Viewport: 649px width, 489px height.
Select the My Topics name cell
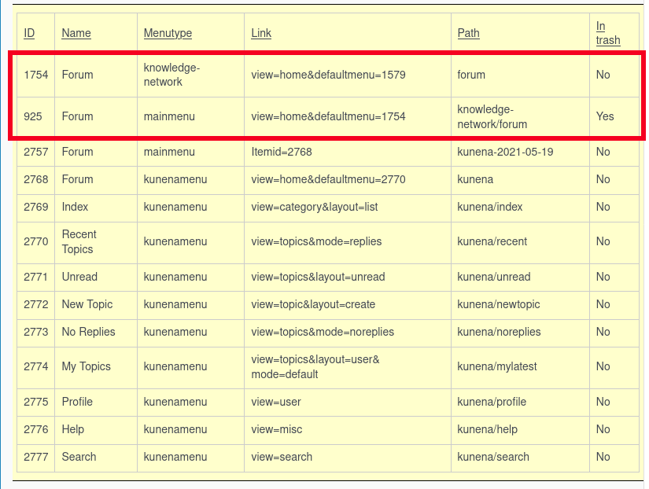click(x=87, y=366)
